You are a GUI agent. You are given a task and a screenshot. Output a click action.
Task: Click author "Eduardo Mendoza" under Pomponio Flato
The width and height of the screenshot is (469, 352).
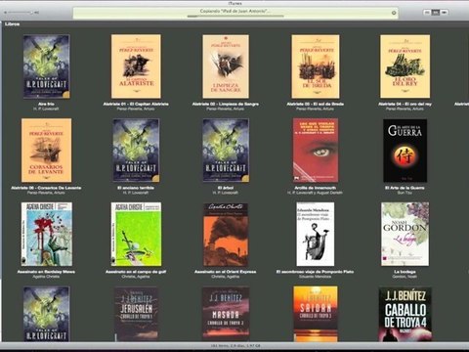[315, 277]
